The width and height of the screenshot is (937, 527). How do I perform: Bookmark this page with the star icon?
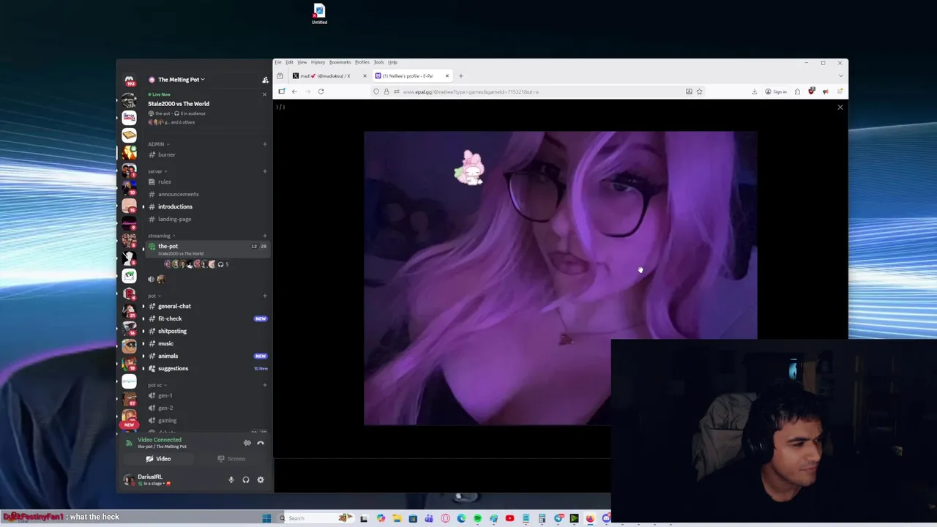pyautogui.click(x=699, y=91)
